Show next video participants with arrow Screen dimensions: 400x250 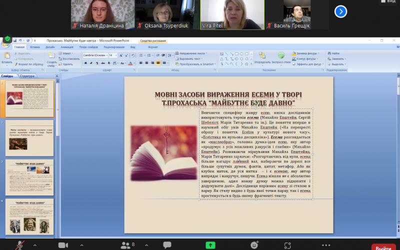(x=340, y=11)
